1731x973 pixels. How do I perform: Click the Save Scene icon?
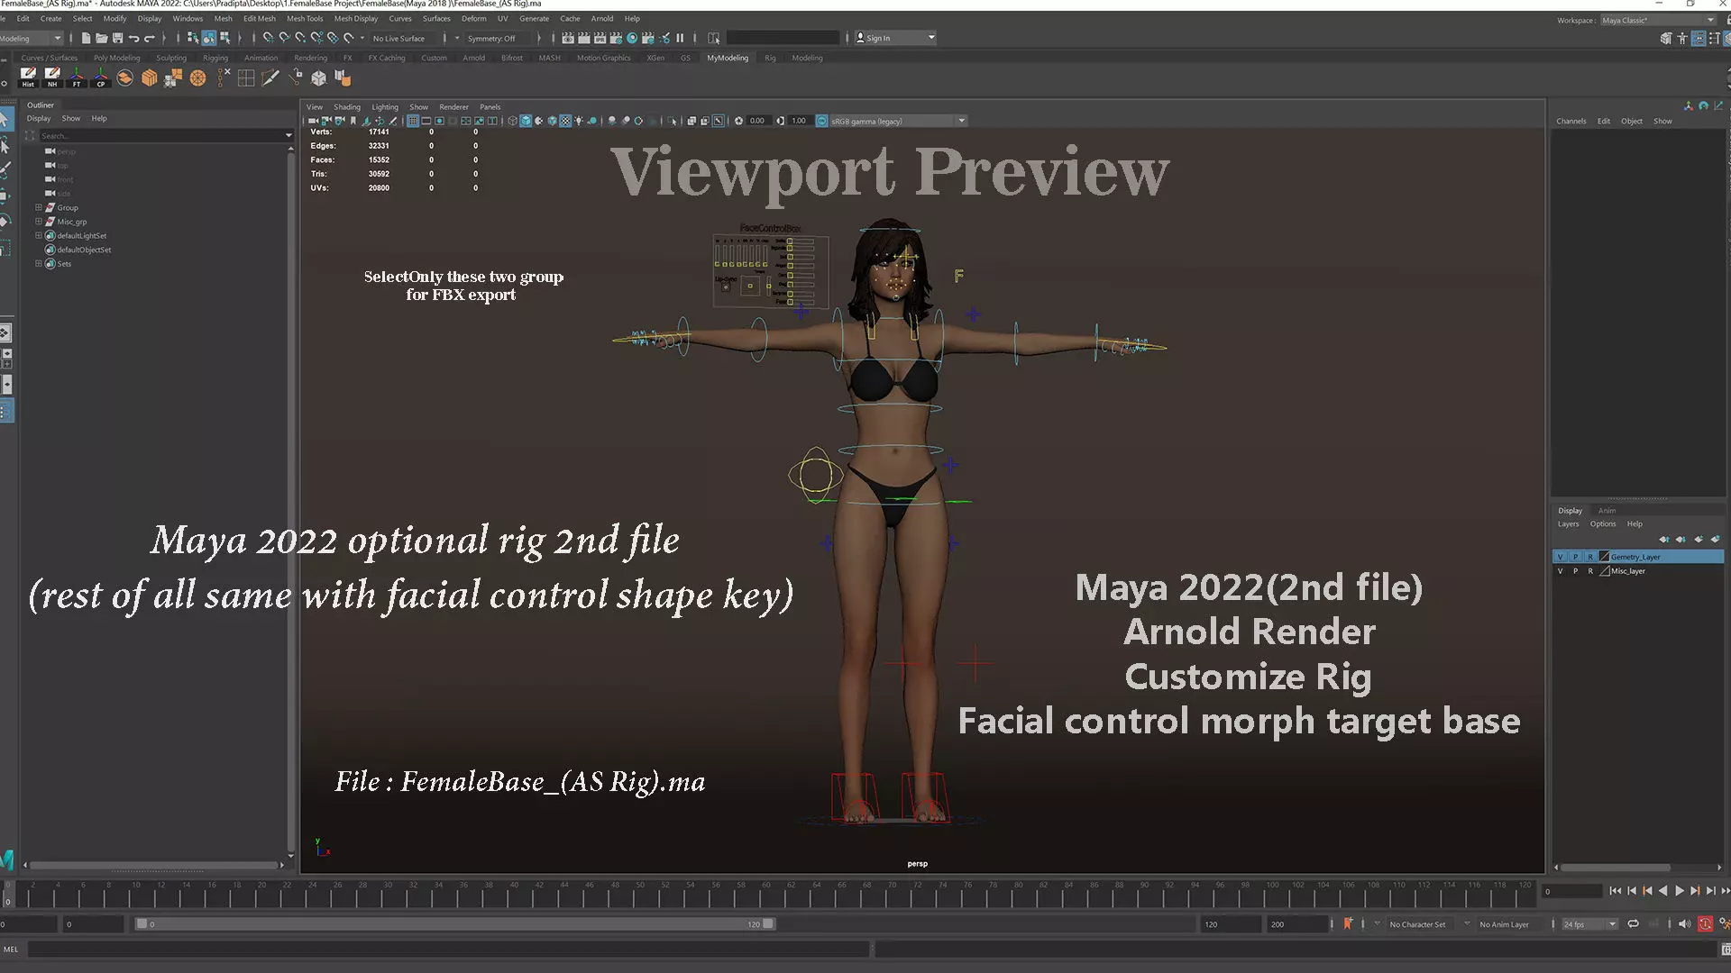pyautogui.click(x=117, y=38)
